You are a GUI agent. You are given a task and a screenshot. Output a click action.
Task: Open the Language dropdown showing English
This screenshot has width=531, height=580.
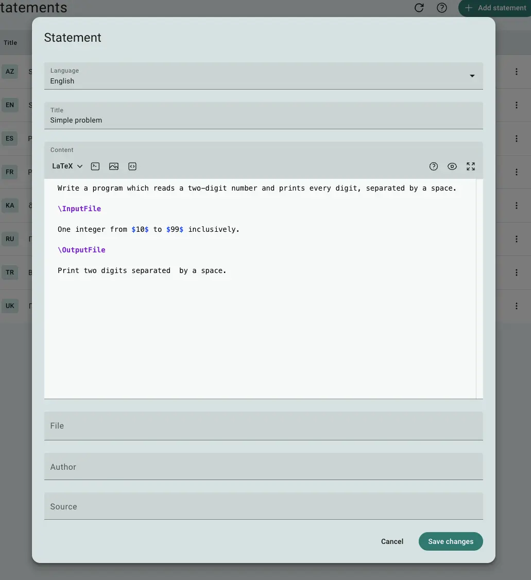(x=263, y=76)
